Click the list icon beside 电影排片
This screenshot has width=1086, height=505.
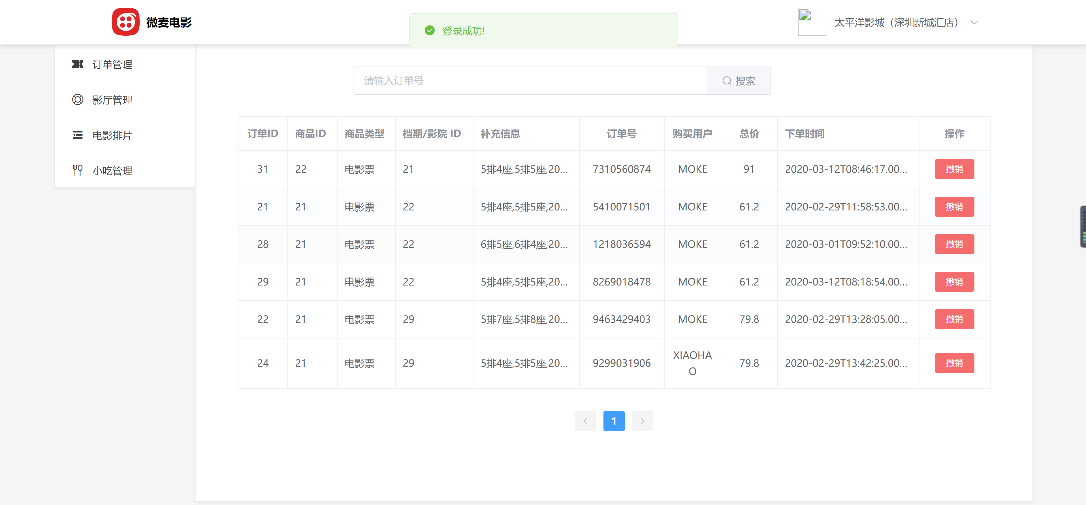point(78,135)
